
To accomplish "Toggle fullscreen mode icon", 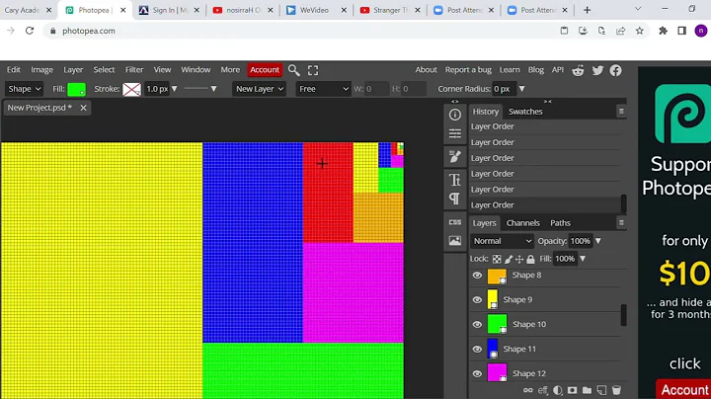I will click(x=313, y=70).
